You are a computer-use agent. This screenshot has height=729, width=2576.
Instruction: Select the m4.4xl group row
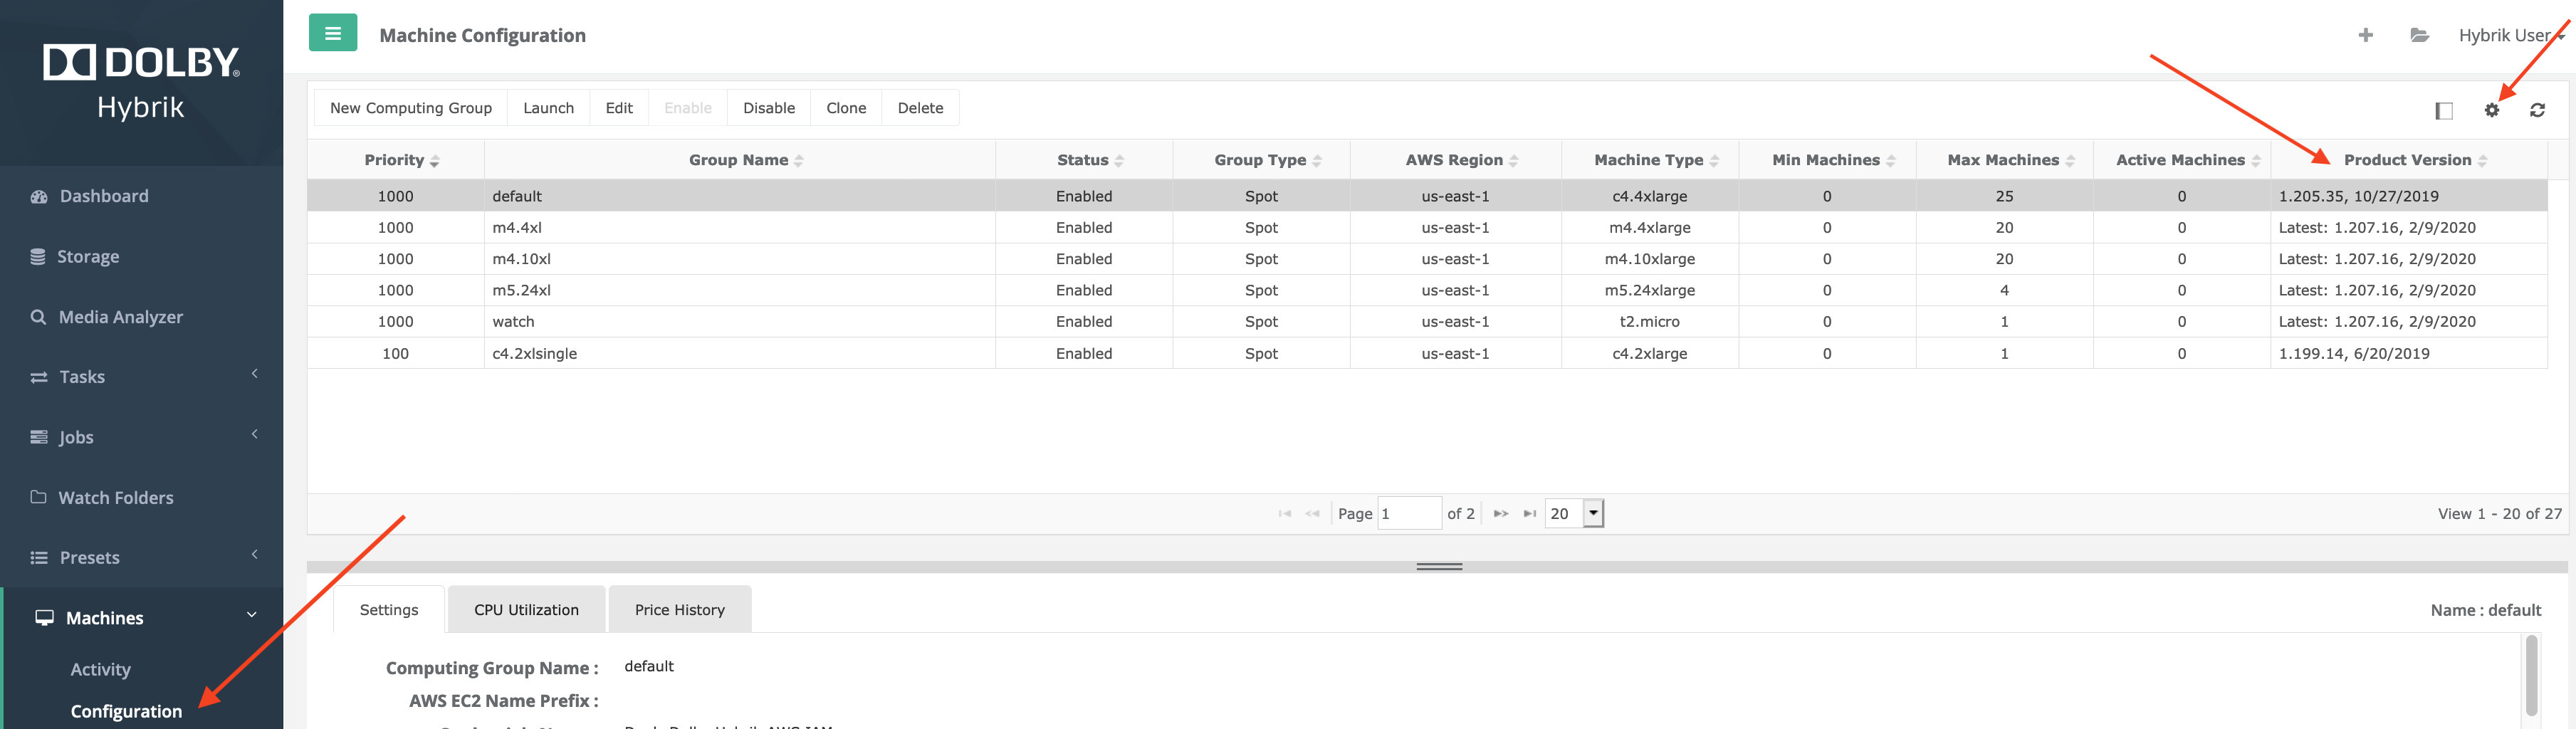pos(1427,228)
